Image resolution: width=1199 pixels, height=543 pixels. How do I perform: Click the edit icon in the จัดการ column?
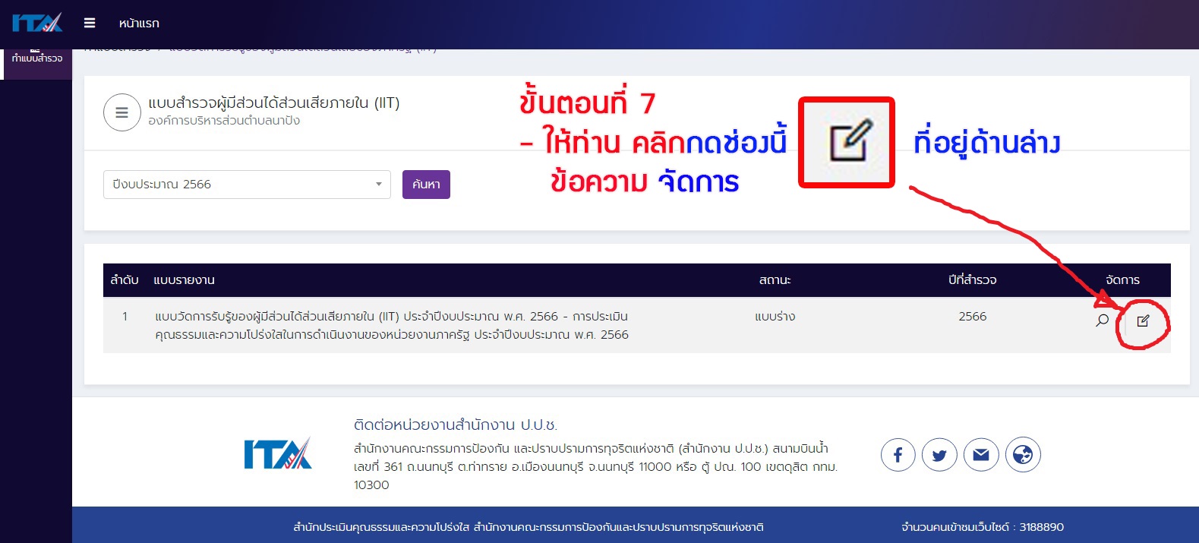tap(1143, 321)
